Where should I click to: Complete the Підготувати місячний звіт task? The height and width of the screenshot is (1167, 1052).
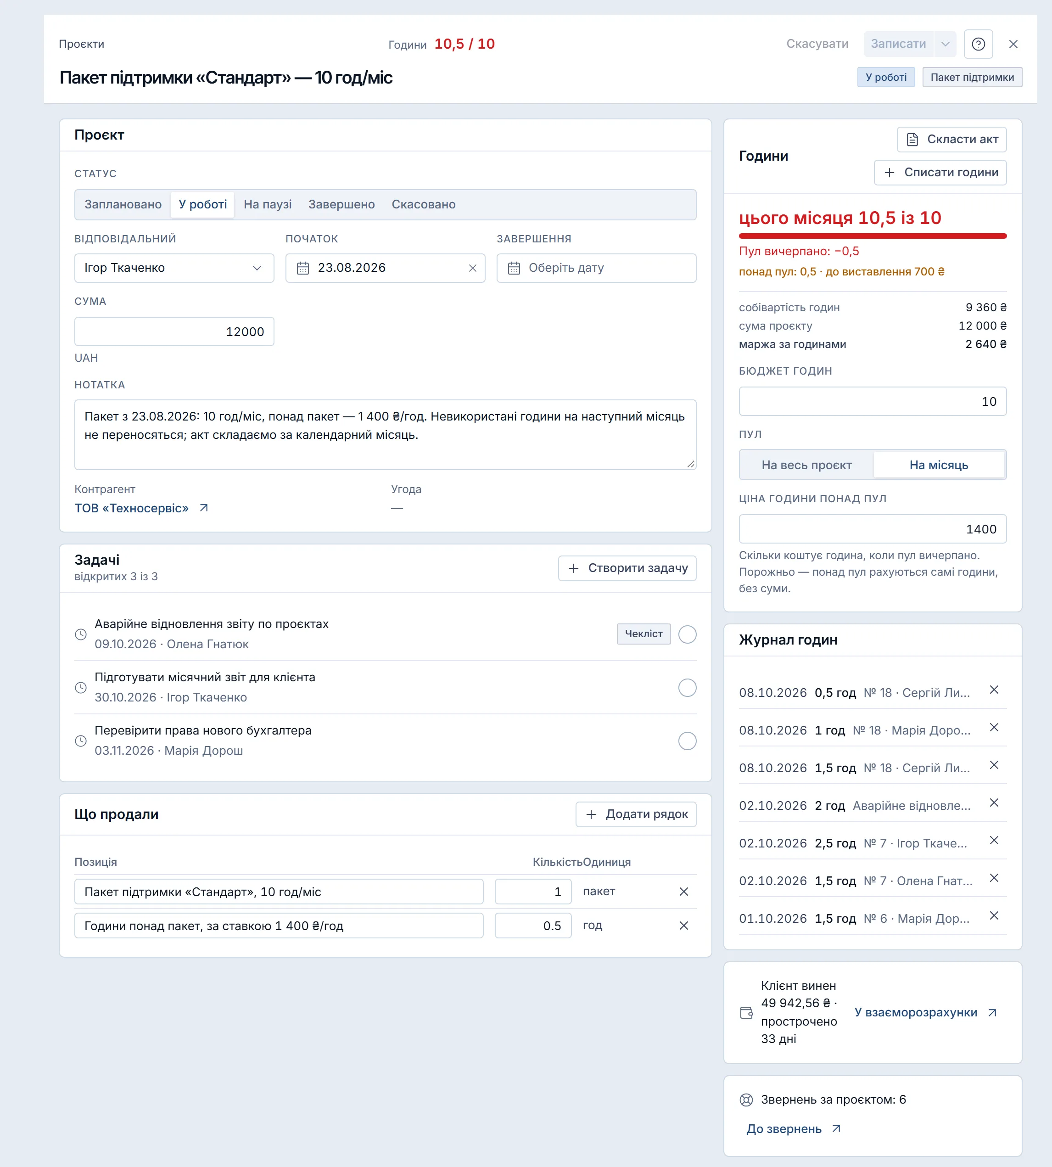(x=687, y=688)
